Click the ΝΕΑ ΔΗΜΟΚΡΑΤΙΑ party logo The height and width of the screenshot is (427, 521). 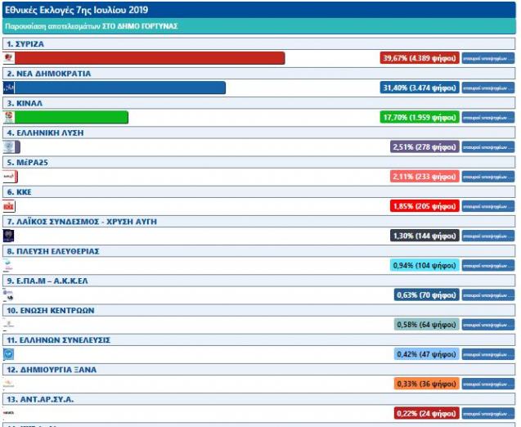9,88
